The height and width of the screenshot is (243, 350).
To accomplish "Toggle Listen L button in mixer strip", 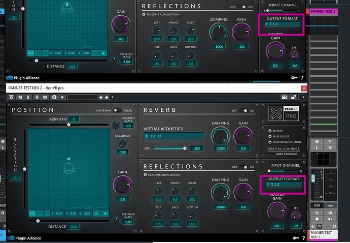I will (x=317, y=147).
